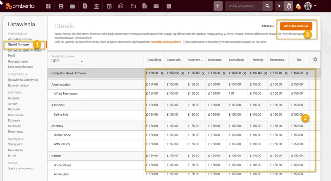This screenshot has height=181, width=331.
Task: Expand the user menu arrow beside avatar
Action: click(x=315, y=6)
